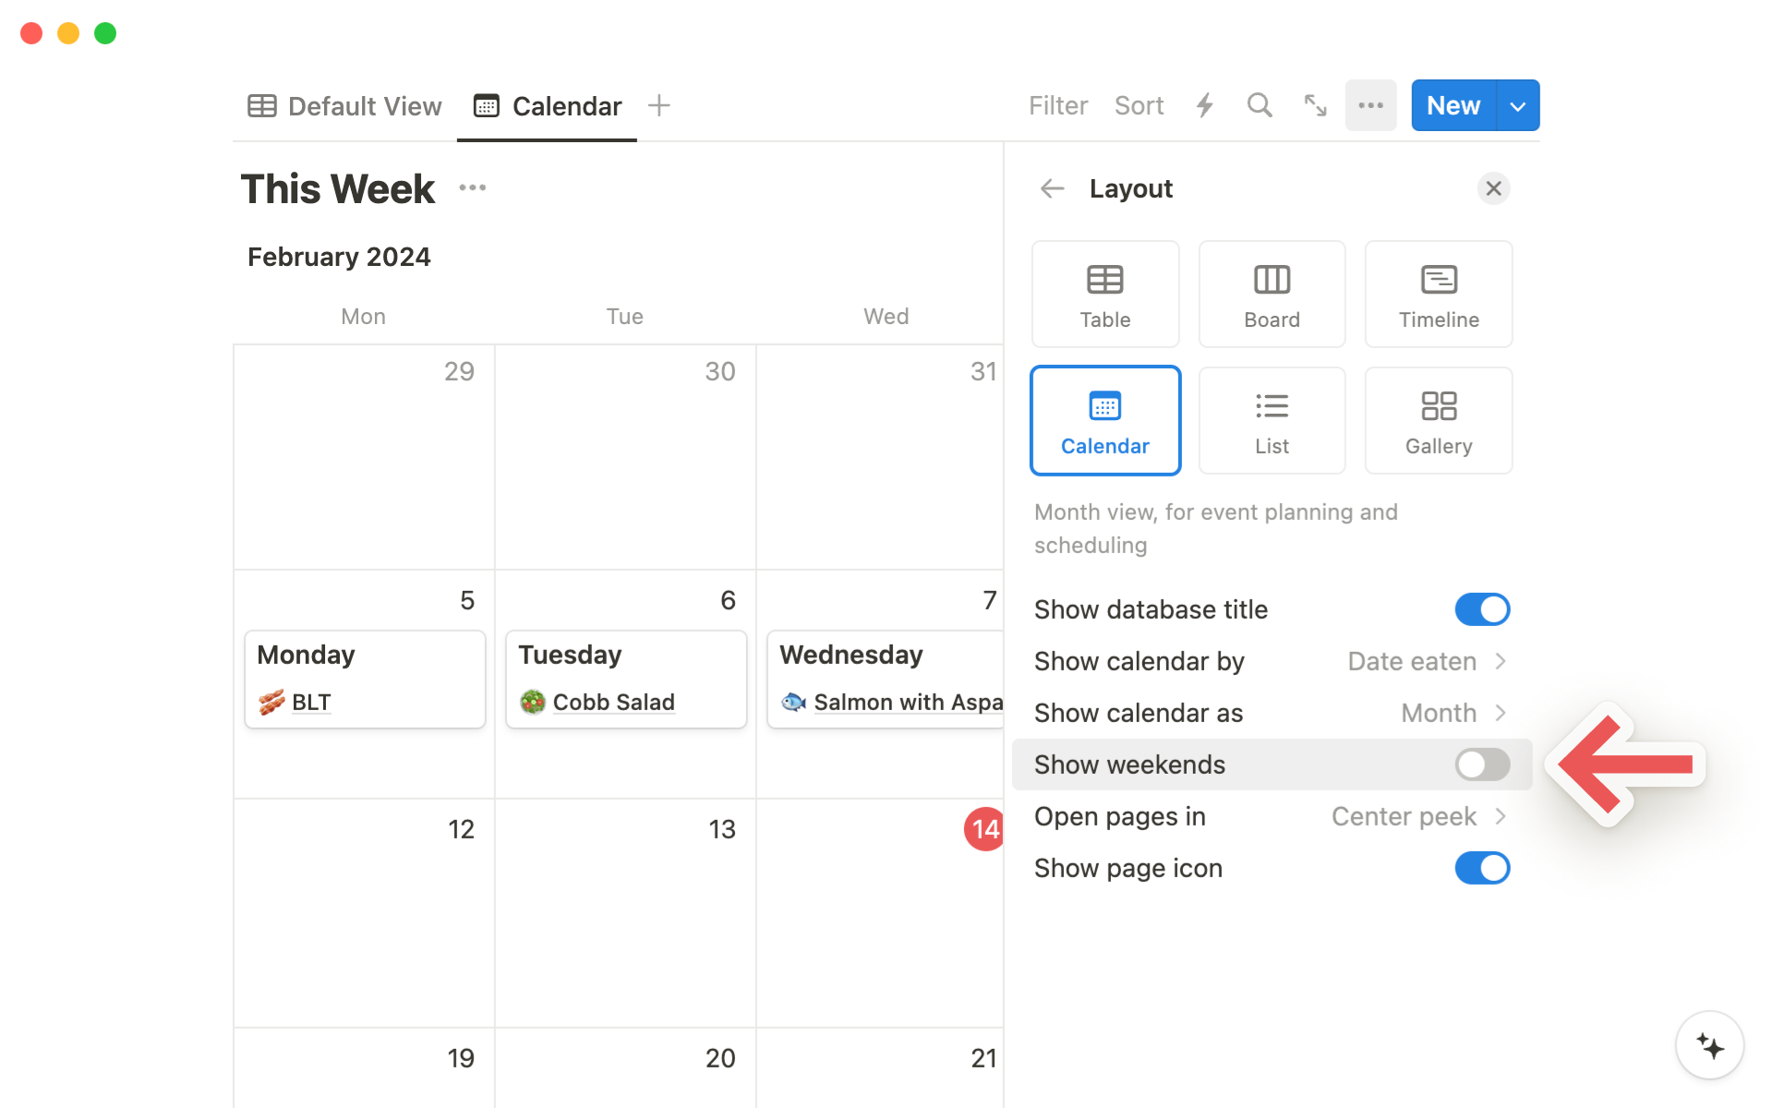Switch to the Default View tab
The height and width of the screenshot is (1108, 1773).
tap(345, 106)
